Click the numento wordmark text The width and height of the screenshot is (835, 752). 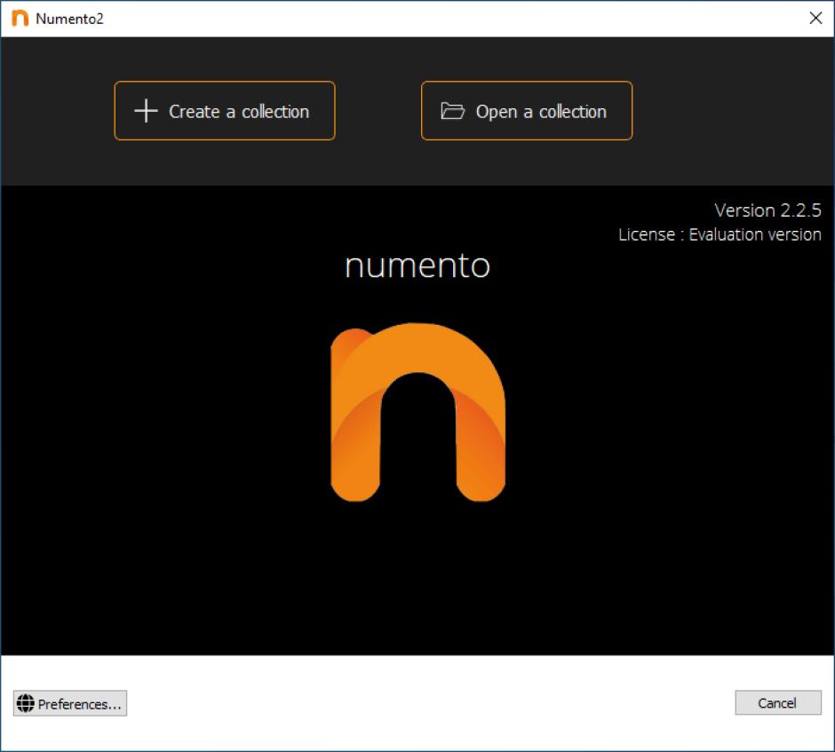[417, 265]
